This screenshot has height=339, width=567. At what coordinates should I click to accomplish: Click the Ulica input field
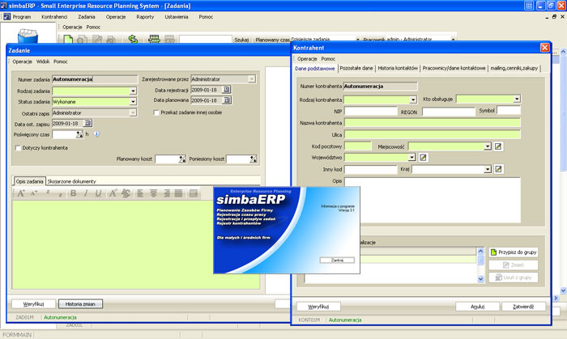(432, 134)
